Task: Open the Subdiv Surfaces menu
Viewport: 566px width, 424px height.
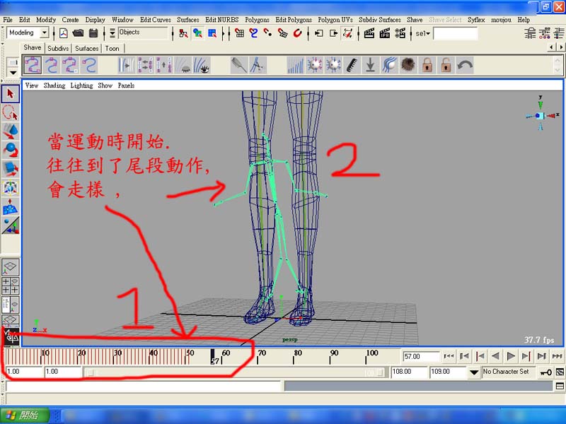Action: coord(379,20)
